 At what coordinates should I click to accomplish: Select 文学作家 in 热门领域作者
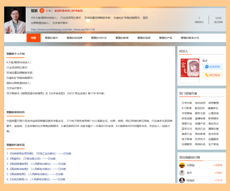click(187, 103)
